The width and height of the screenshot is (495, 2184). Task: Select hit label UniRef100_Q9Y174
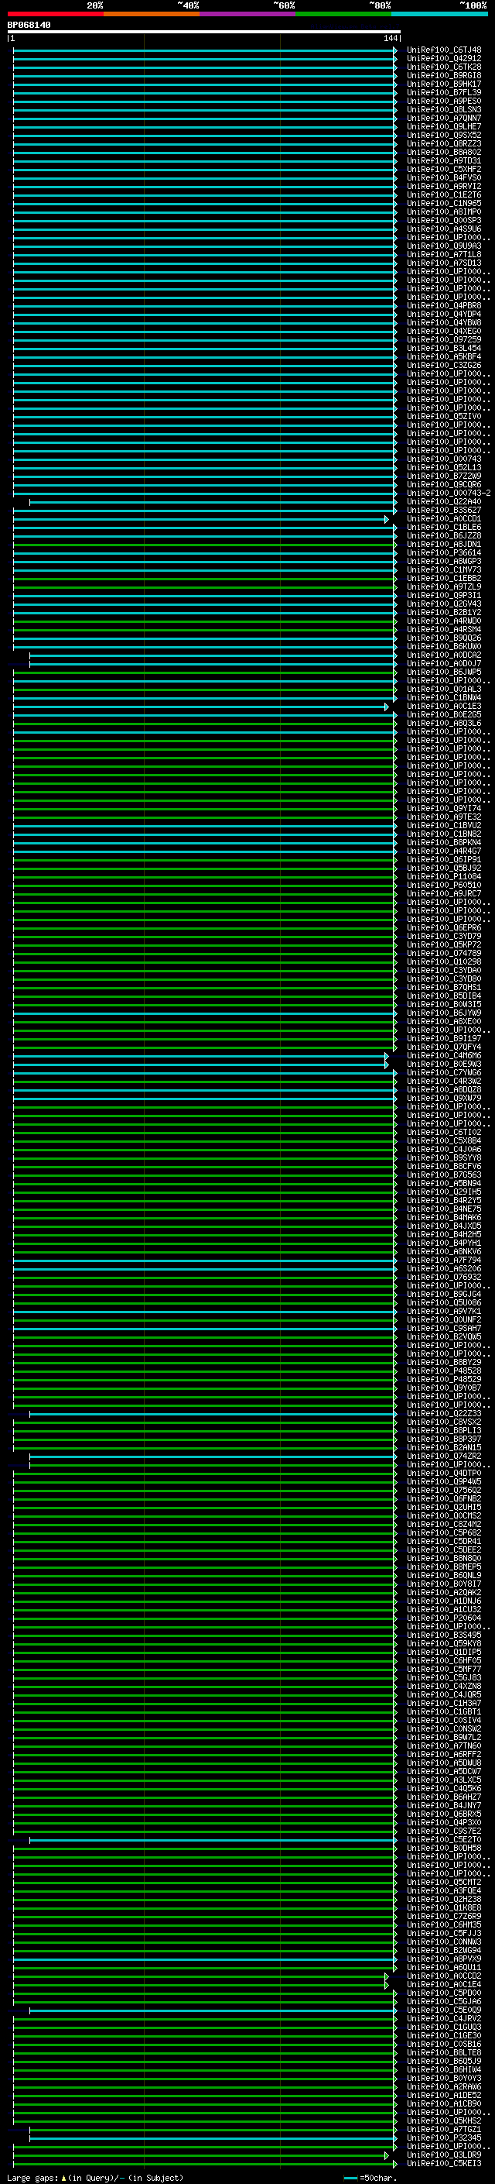coord(443,808)
